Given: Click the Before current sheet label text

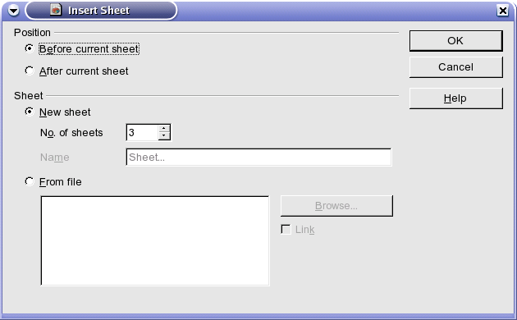Looking at the screenshot, I should coord(89,48).
